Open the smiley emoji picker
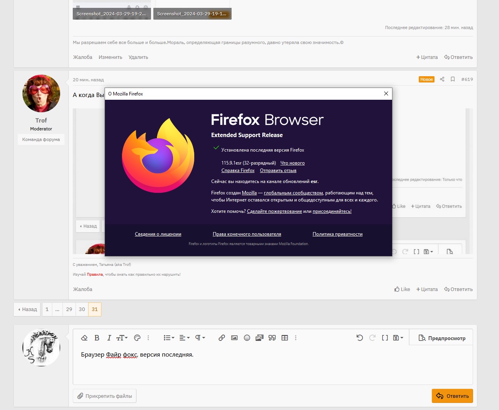 [247, 338]
